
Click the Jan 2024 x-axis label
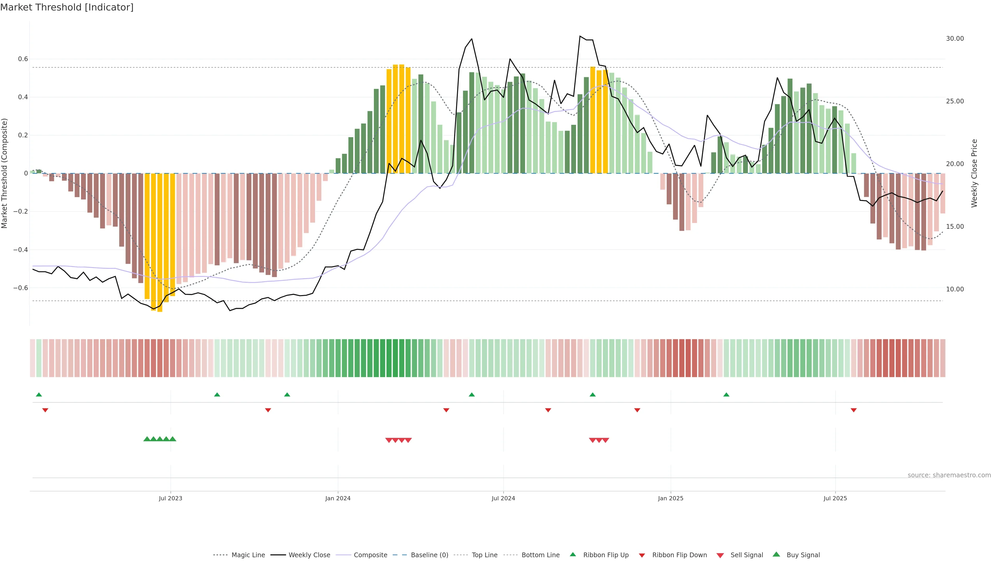(338, 498)
